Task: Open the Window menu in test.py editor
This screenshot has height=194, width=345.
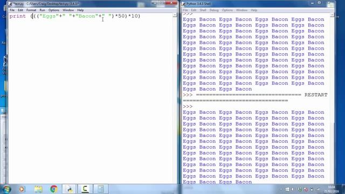Action: point(68,10)
